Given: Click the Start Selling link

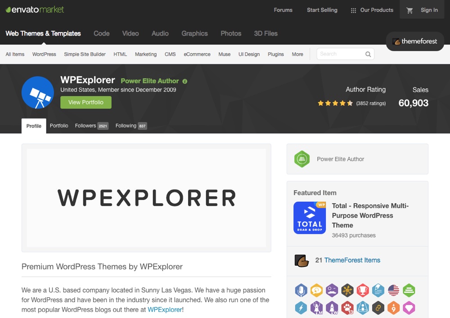Looking at the screenshot, I should [322, 10].
